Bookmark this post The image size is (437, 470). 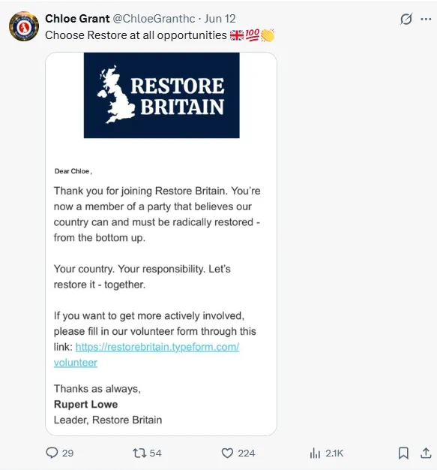click(403, 453)
